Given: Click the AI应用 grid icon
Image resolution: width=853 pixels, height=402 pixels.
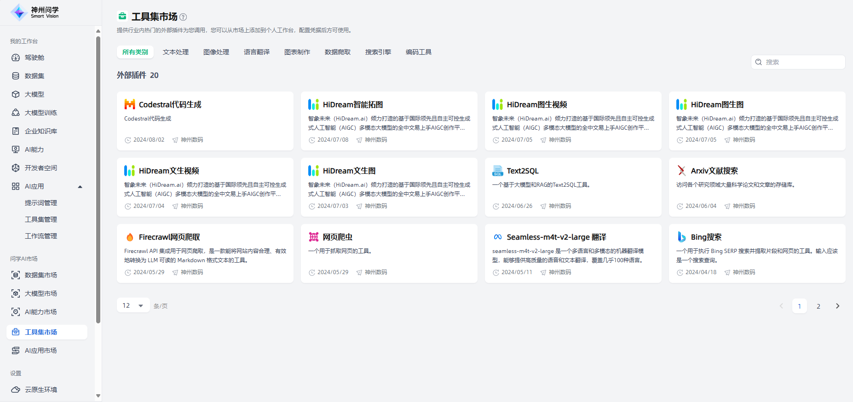Looking at the screenshot, I should pos(16,186).
